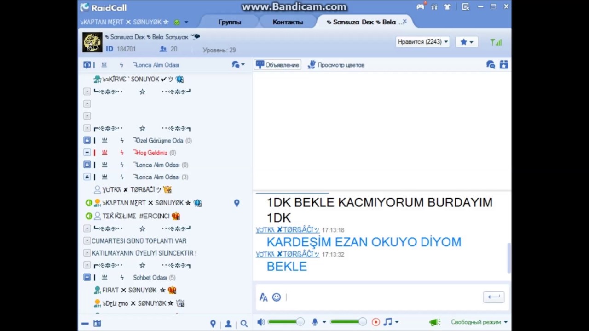Screen dimensions: 589x331
Task: Open the channel list view icon at bottom
Action: tap(97, 324)
